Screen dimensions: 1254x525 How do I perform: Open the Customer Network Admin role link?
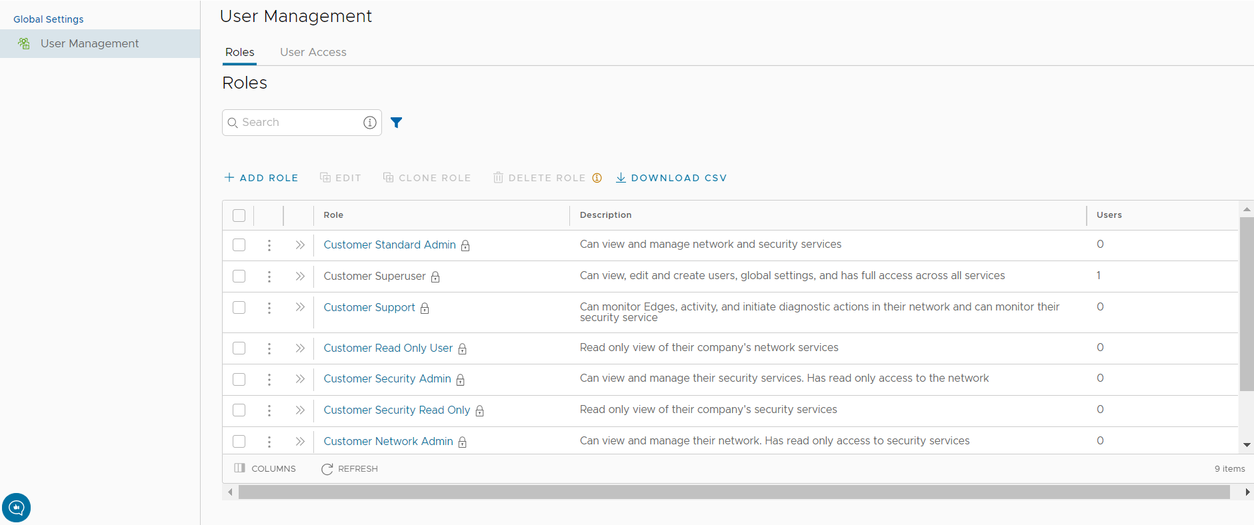pos(389,441)
